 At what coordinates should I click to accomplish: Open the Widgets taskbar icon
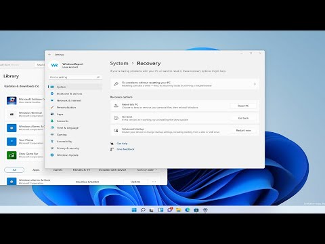tap(160, 210)
